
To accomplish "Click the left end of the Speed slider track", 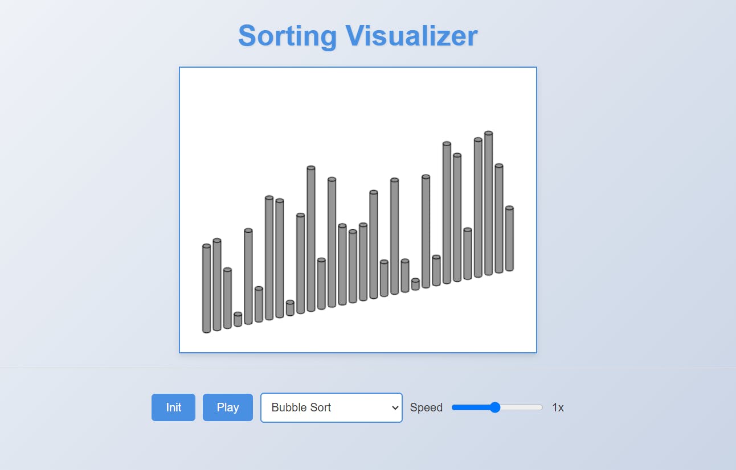I will tap(453, 407).
